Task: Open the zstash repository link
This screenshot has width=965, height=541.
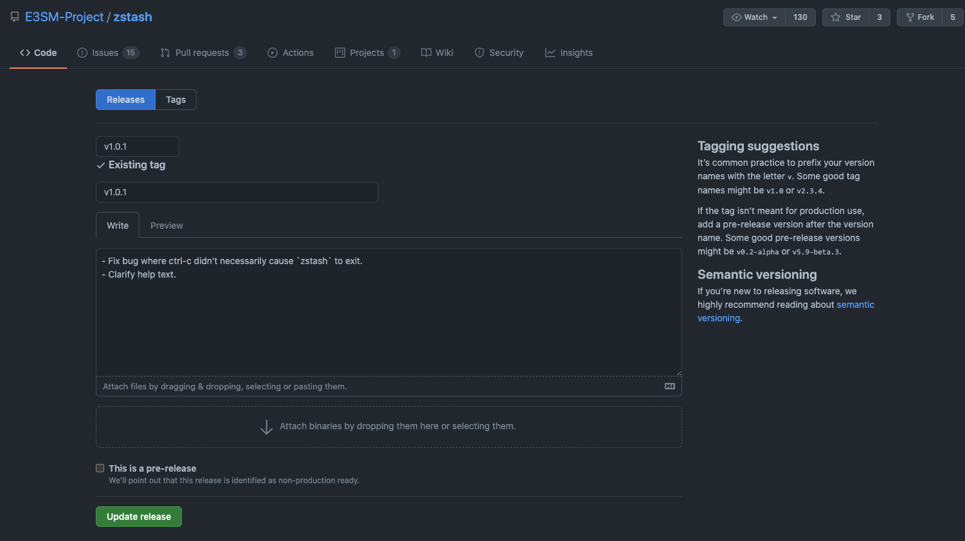Action: click(x=132, y=17)
